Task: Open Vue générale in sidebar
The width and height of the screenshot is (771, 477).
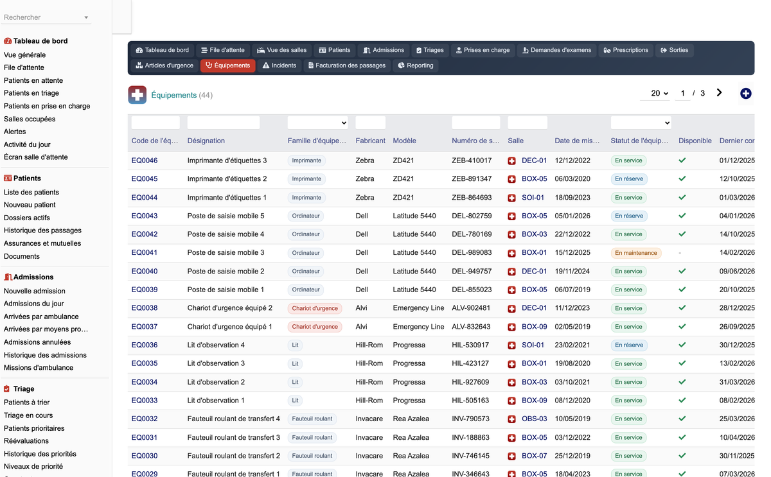Action: [x=24, y=55]
